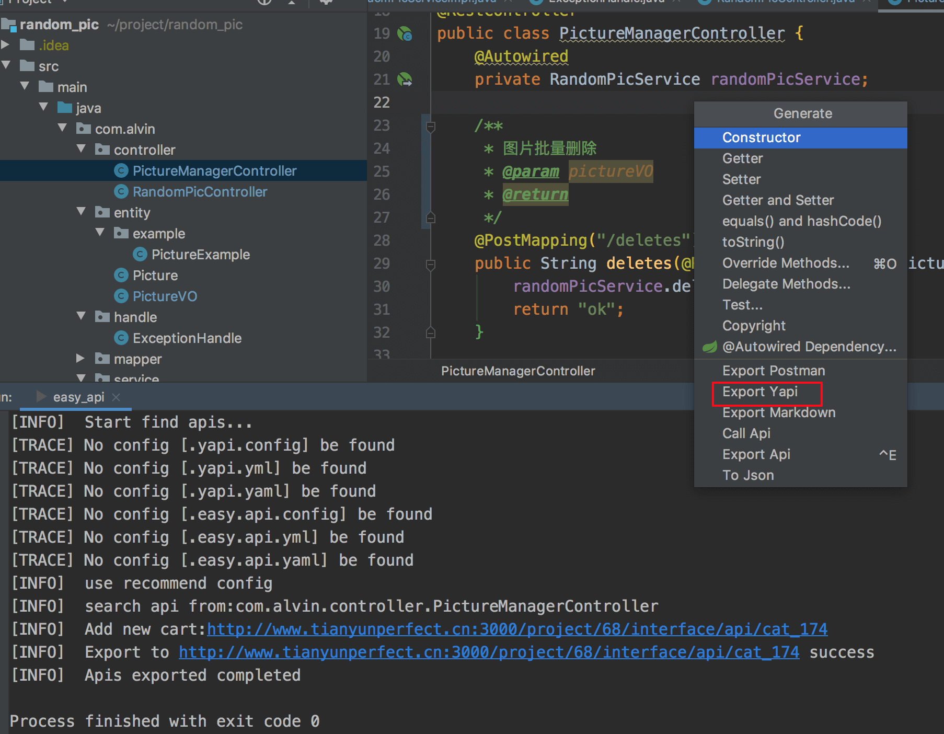
Task: Expand the mapper package
Action: pyautogui.click(x=80, y=359)
